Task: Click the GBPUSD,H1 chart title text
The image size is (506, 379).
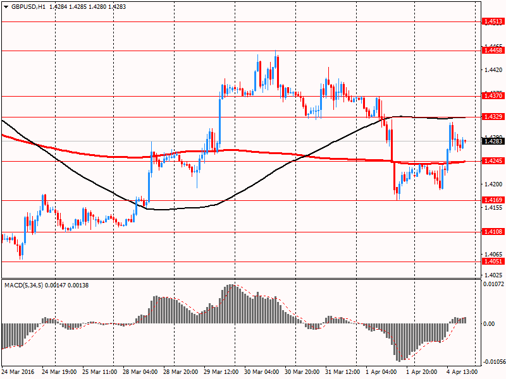Action: 28,7
